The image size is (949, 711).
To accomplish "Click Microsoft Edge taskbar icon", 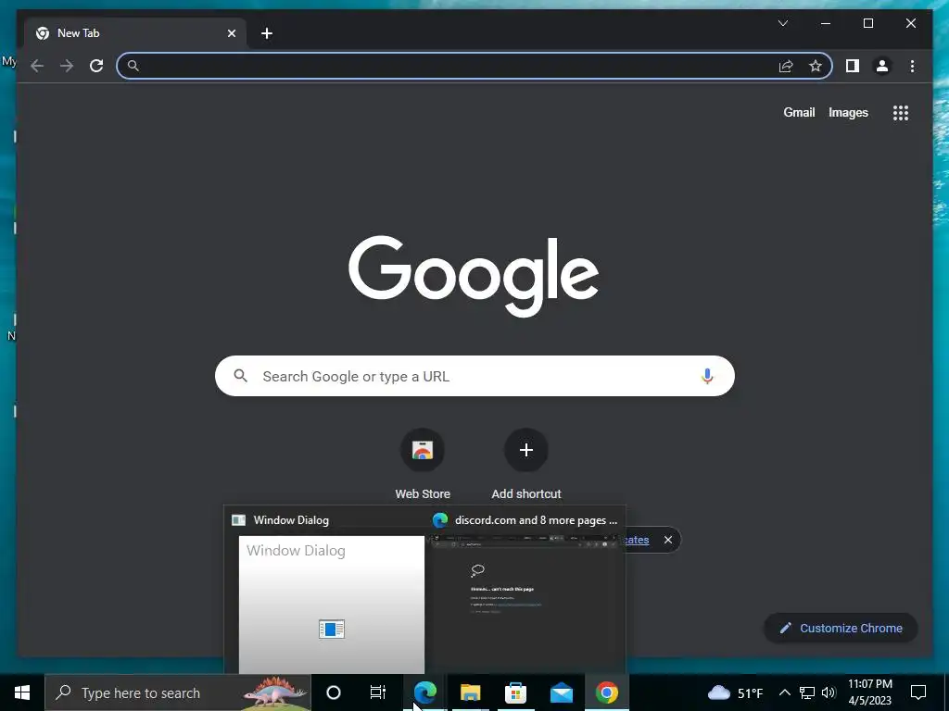I will [424, 692].
